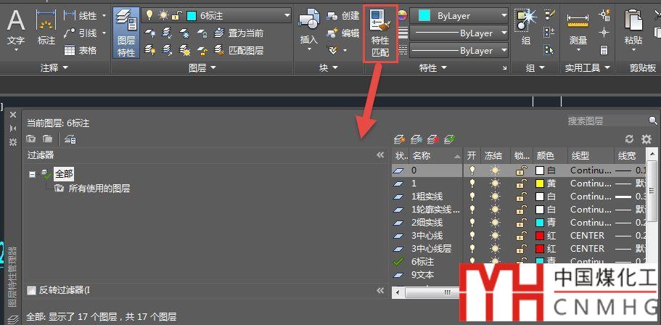Image resolution: width=661 pixels, height=325 pixels.
Task: Click the new property filter icon
Action: coord(30,139)
